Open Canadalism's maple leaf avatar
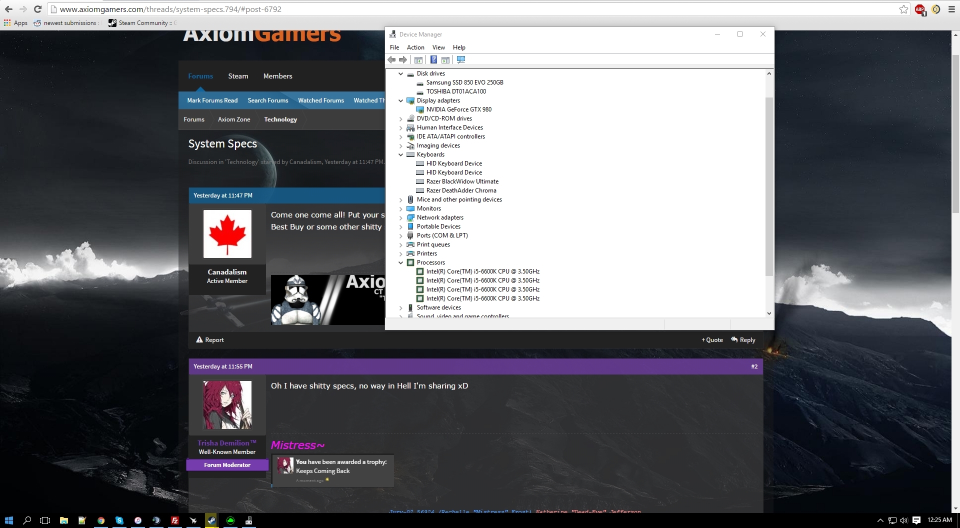The image size is (960, 528). click(227, 233)
